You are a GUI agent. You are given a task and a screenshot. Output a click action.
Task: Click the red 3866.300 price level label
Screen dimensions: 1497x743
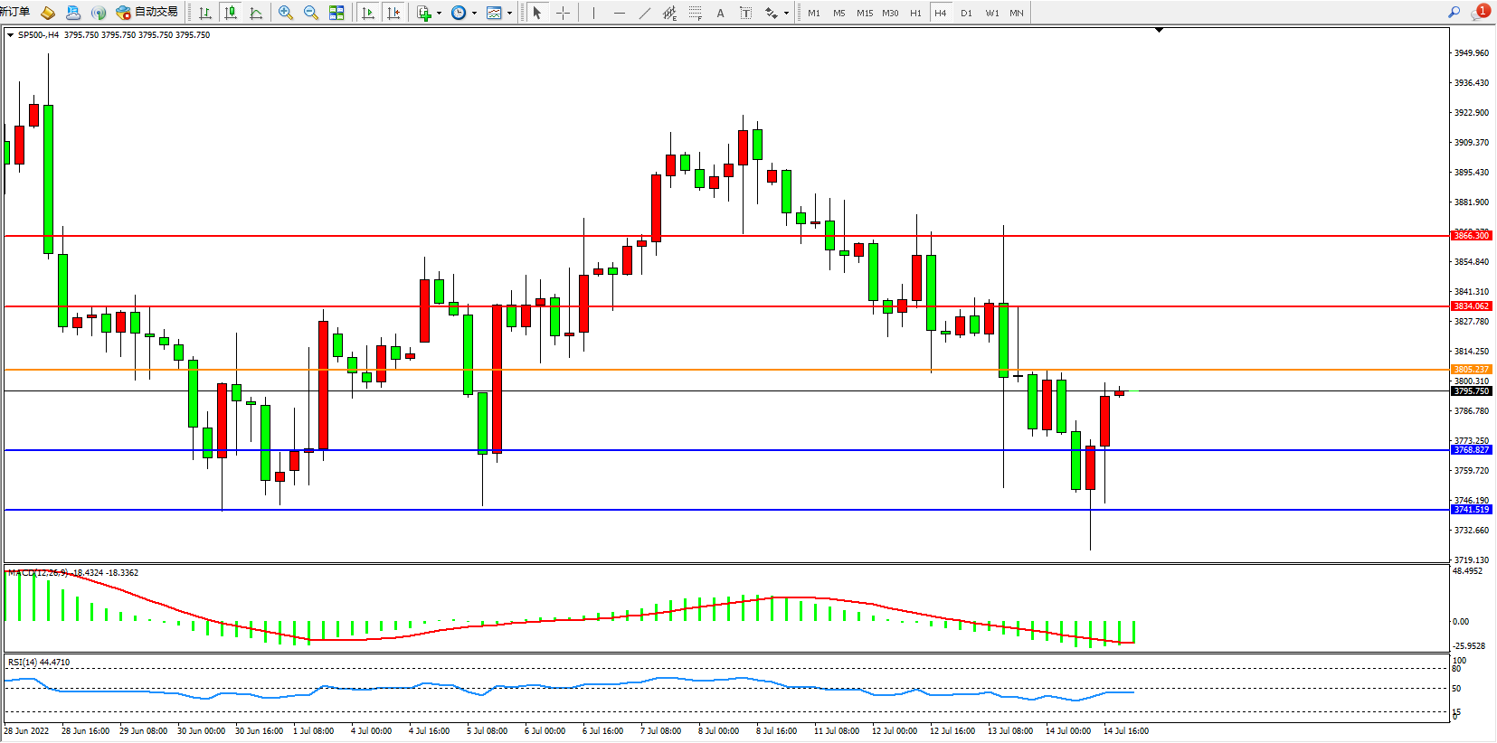pyautogui.click(x=1471, y=236)
